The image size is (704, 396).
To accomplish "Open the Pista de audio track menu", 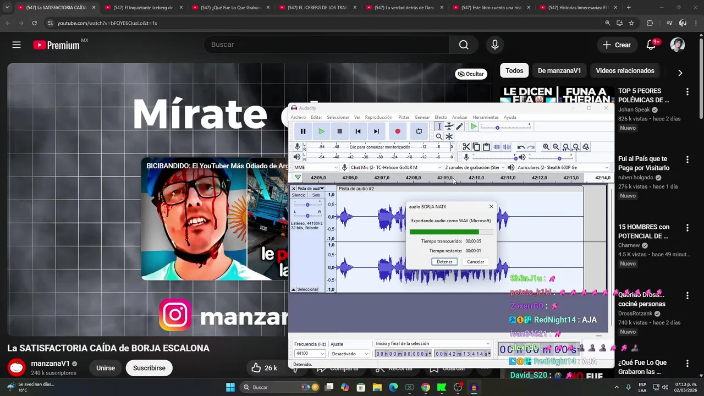I will pyautogui.click(x=311, y=189).
